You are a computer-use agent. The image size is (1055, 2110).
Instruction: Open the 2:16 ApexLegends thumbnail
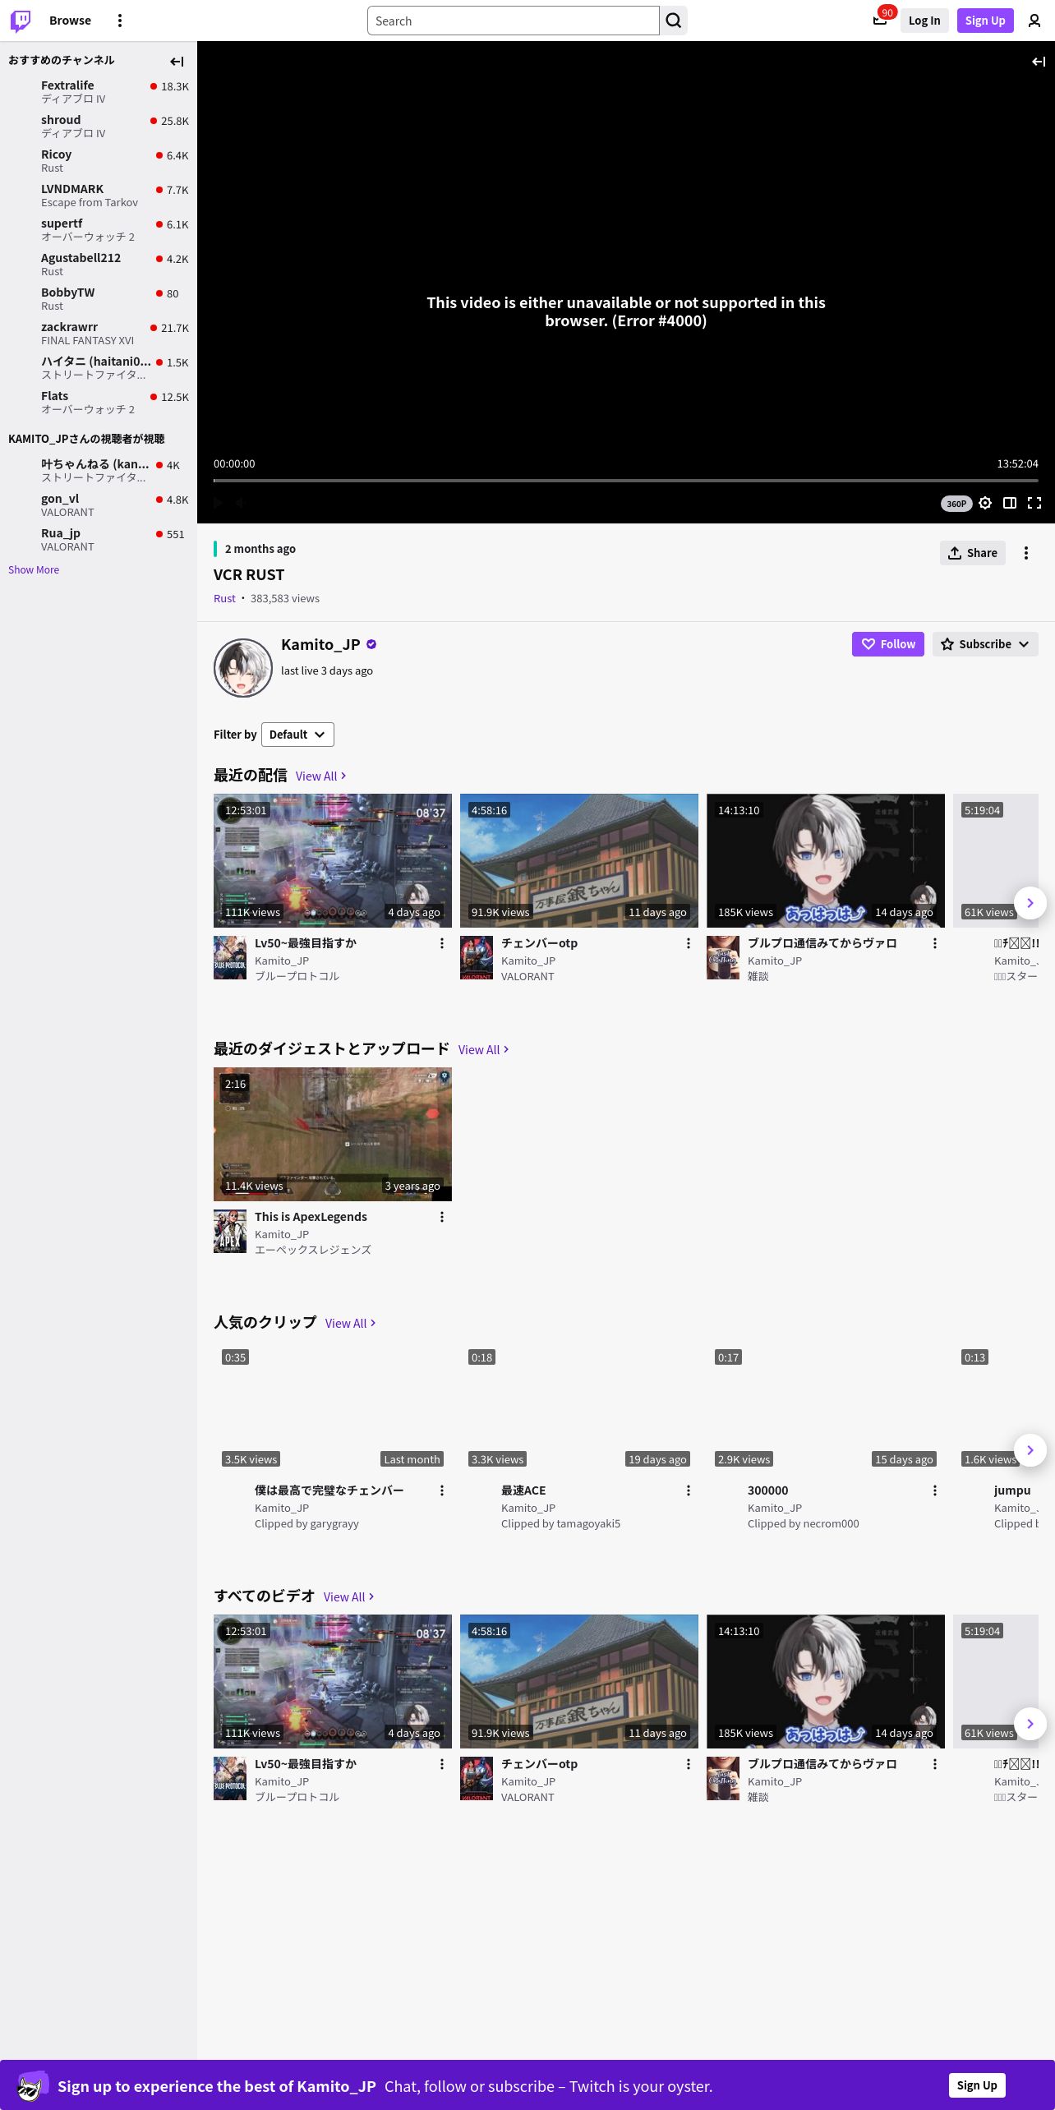point(333,1134)
